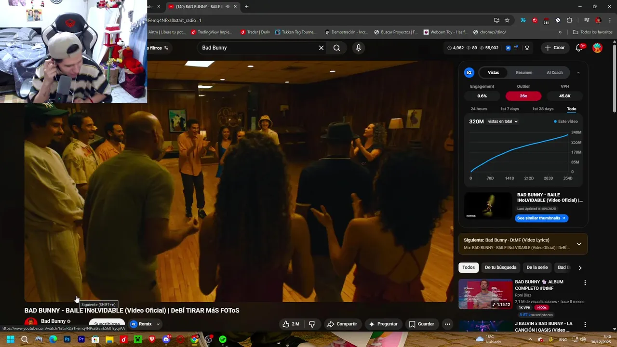This screenshot has width=617, height=347.
Task: Select the 1st 7 days range
Action: (x=510, y=109)
